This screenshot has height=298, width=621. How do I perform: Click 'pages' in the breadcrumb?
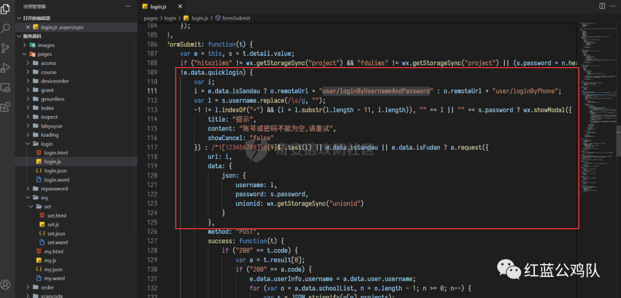(151, 18)
